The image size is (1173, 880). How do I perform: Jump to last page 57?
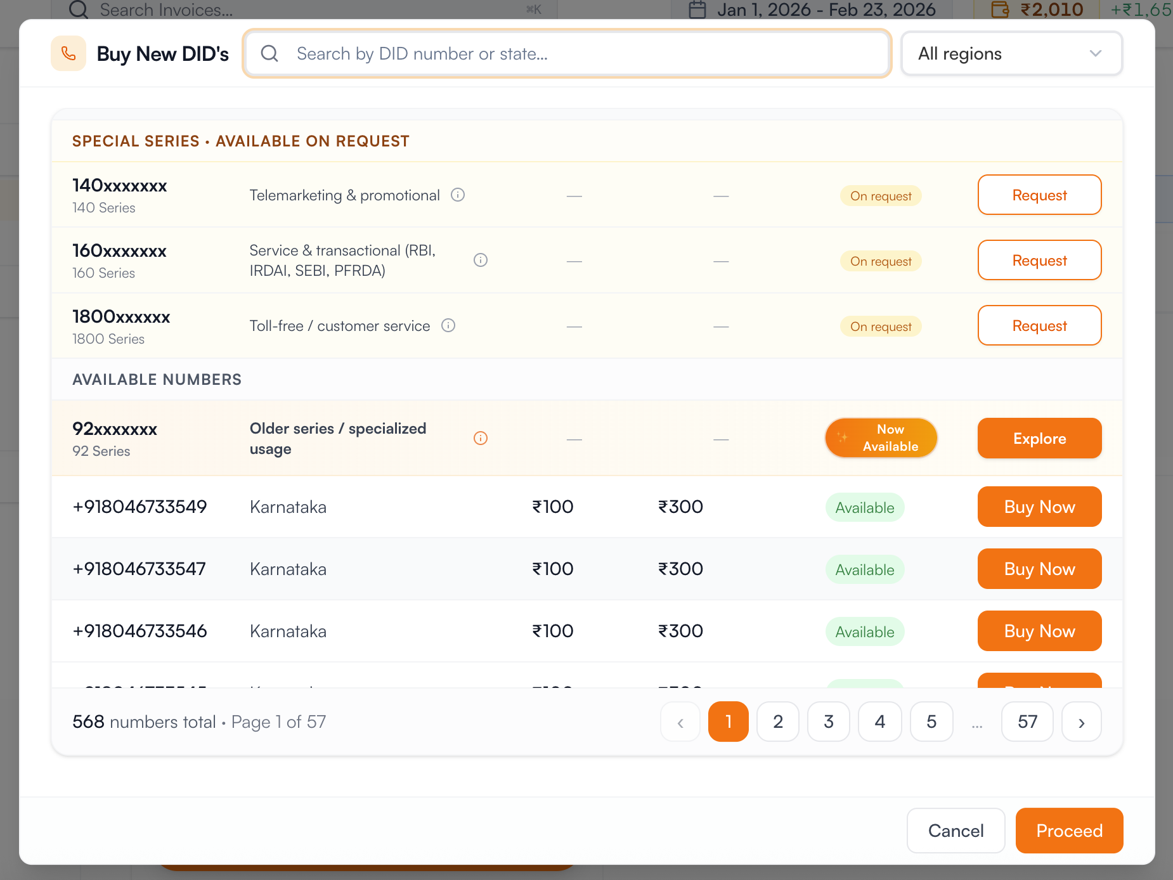point(1027,722)
